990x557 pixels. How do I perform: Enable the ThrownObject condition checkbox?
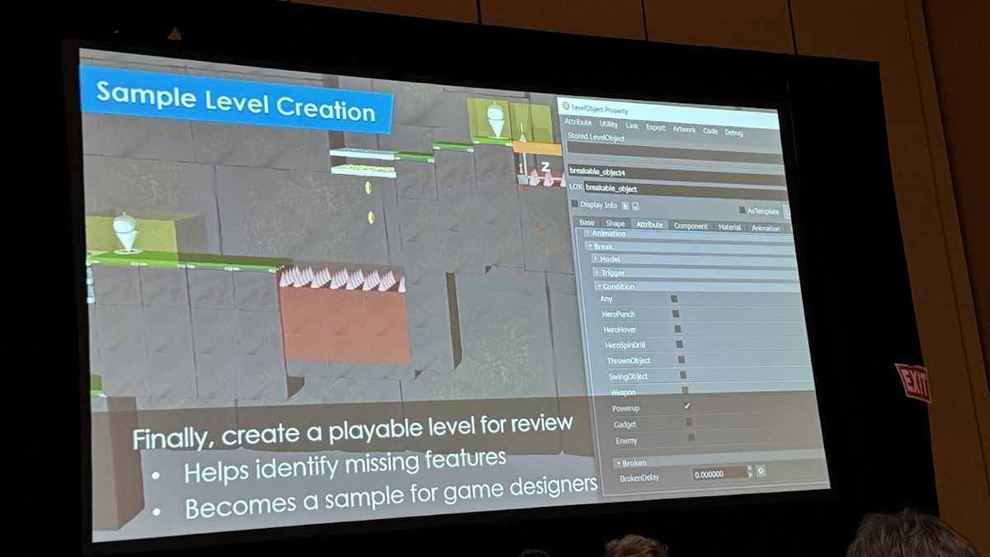point(681,360)
